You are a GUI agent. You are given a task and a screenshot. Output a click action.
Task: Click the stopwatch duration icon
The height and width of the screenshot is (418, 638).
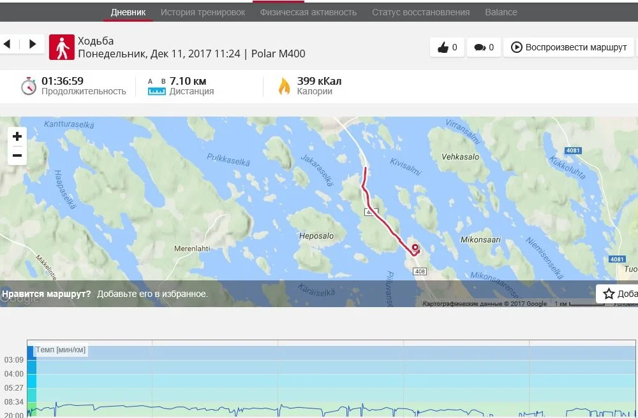pyautogui.click(x=29, y=86)
